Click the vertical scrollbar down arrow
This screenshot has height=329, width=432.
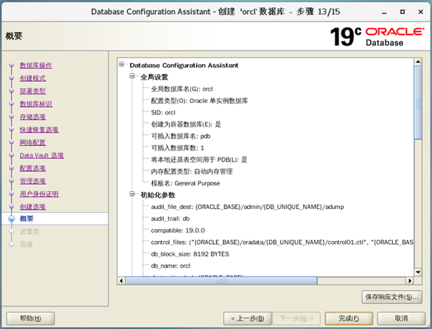(418, 272)
